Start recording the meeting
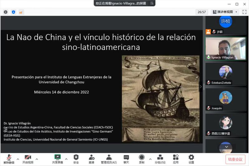Screen dimensions: 249x166 pyautogui.click(x=141, y=159)
